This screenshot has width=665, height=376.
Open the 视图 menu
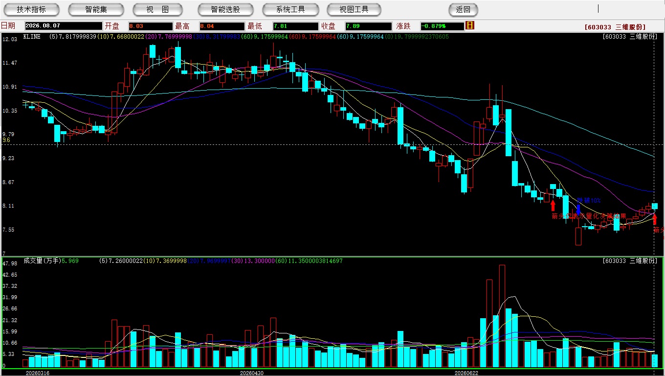[157, 9]
